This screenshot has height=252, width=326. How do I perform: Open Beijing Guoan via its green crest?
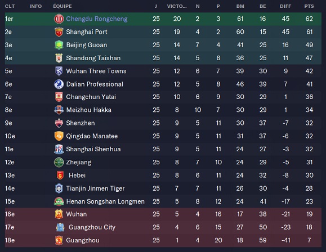(x=59, y=45)
